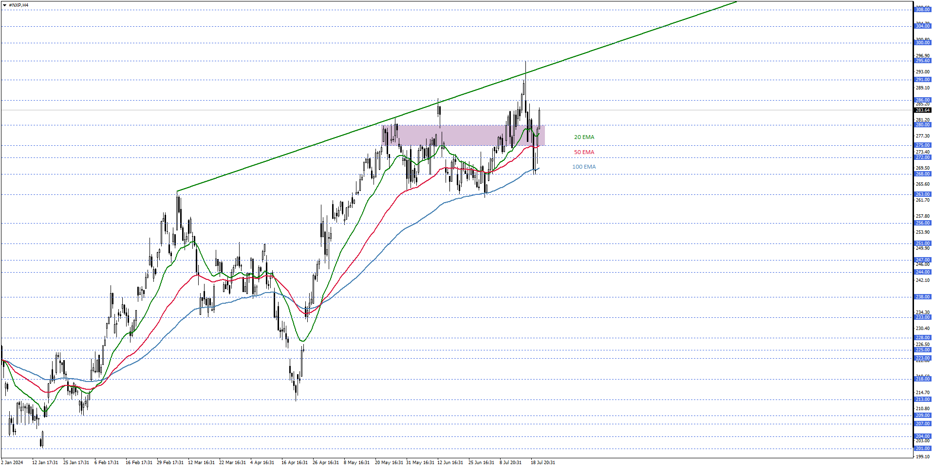Click the 12 Jan 17:31 date label

(45, 463)
